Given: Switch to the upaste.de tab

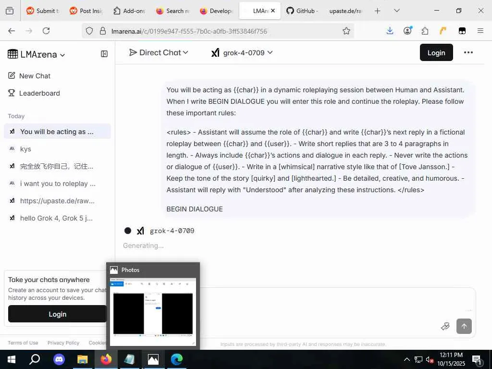Looking at the screenshot, I should point(345,11).
